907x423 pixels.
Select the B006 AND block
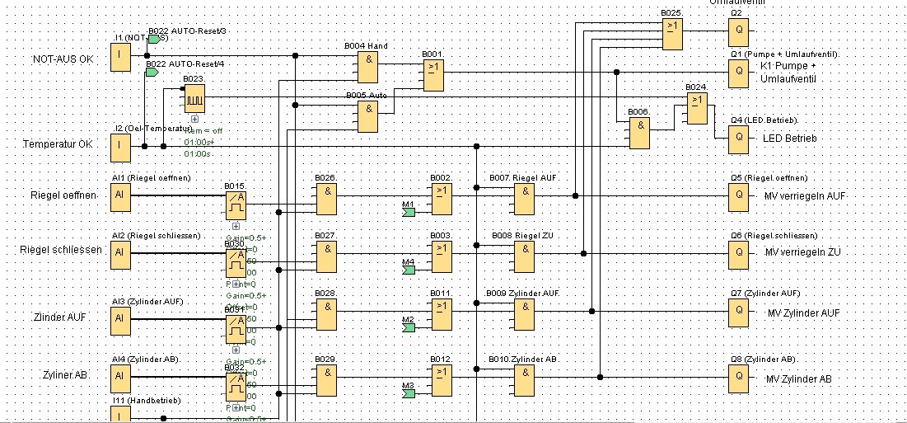coord(640,131)
